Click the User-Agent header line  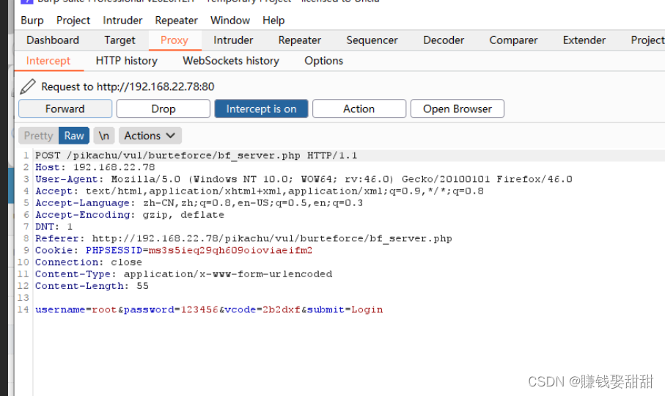point(304,180)
